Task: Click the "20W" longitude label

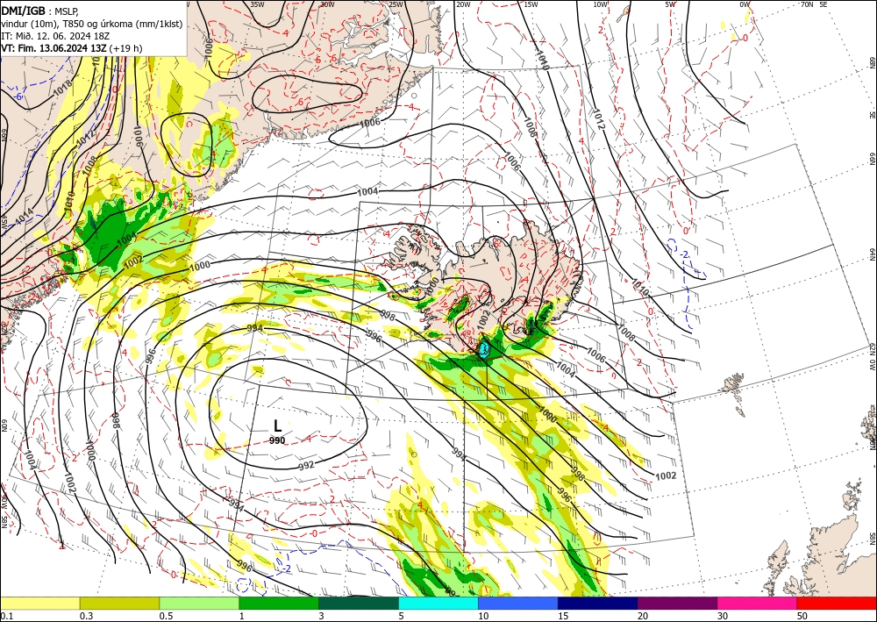Action: click(x=463, y=4)
